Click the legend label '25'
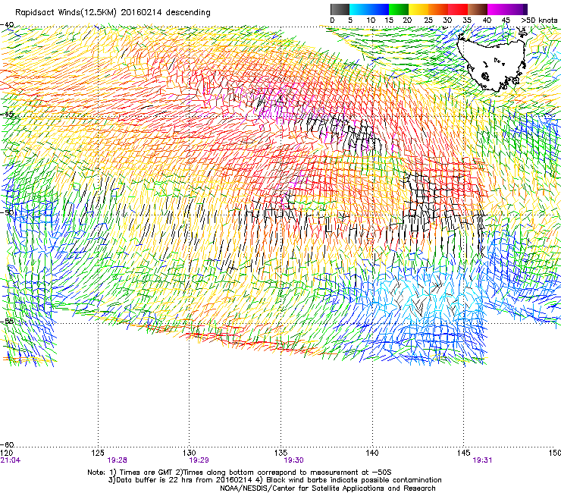Screen dimensions: 561x493 [428, 20]
